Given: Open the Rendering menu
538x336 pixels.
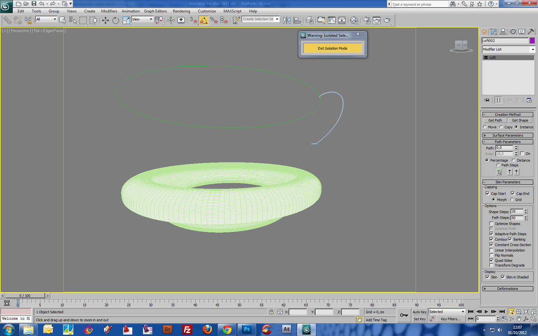Looking at the screenshot, I should [181, 11].
